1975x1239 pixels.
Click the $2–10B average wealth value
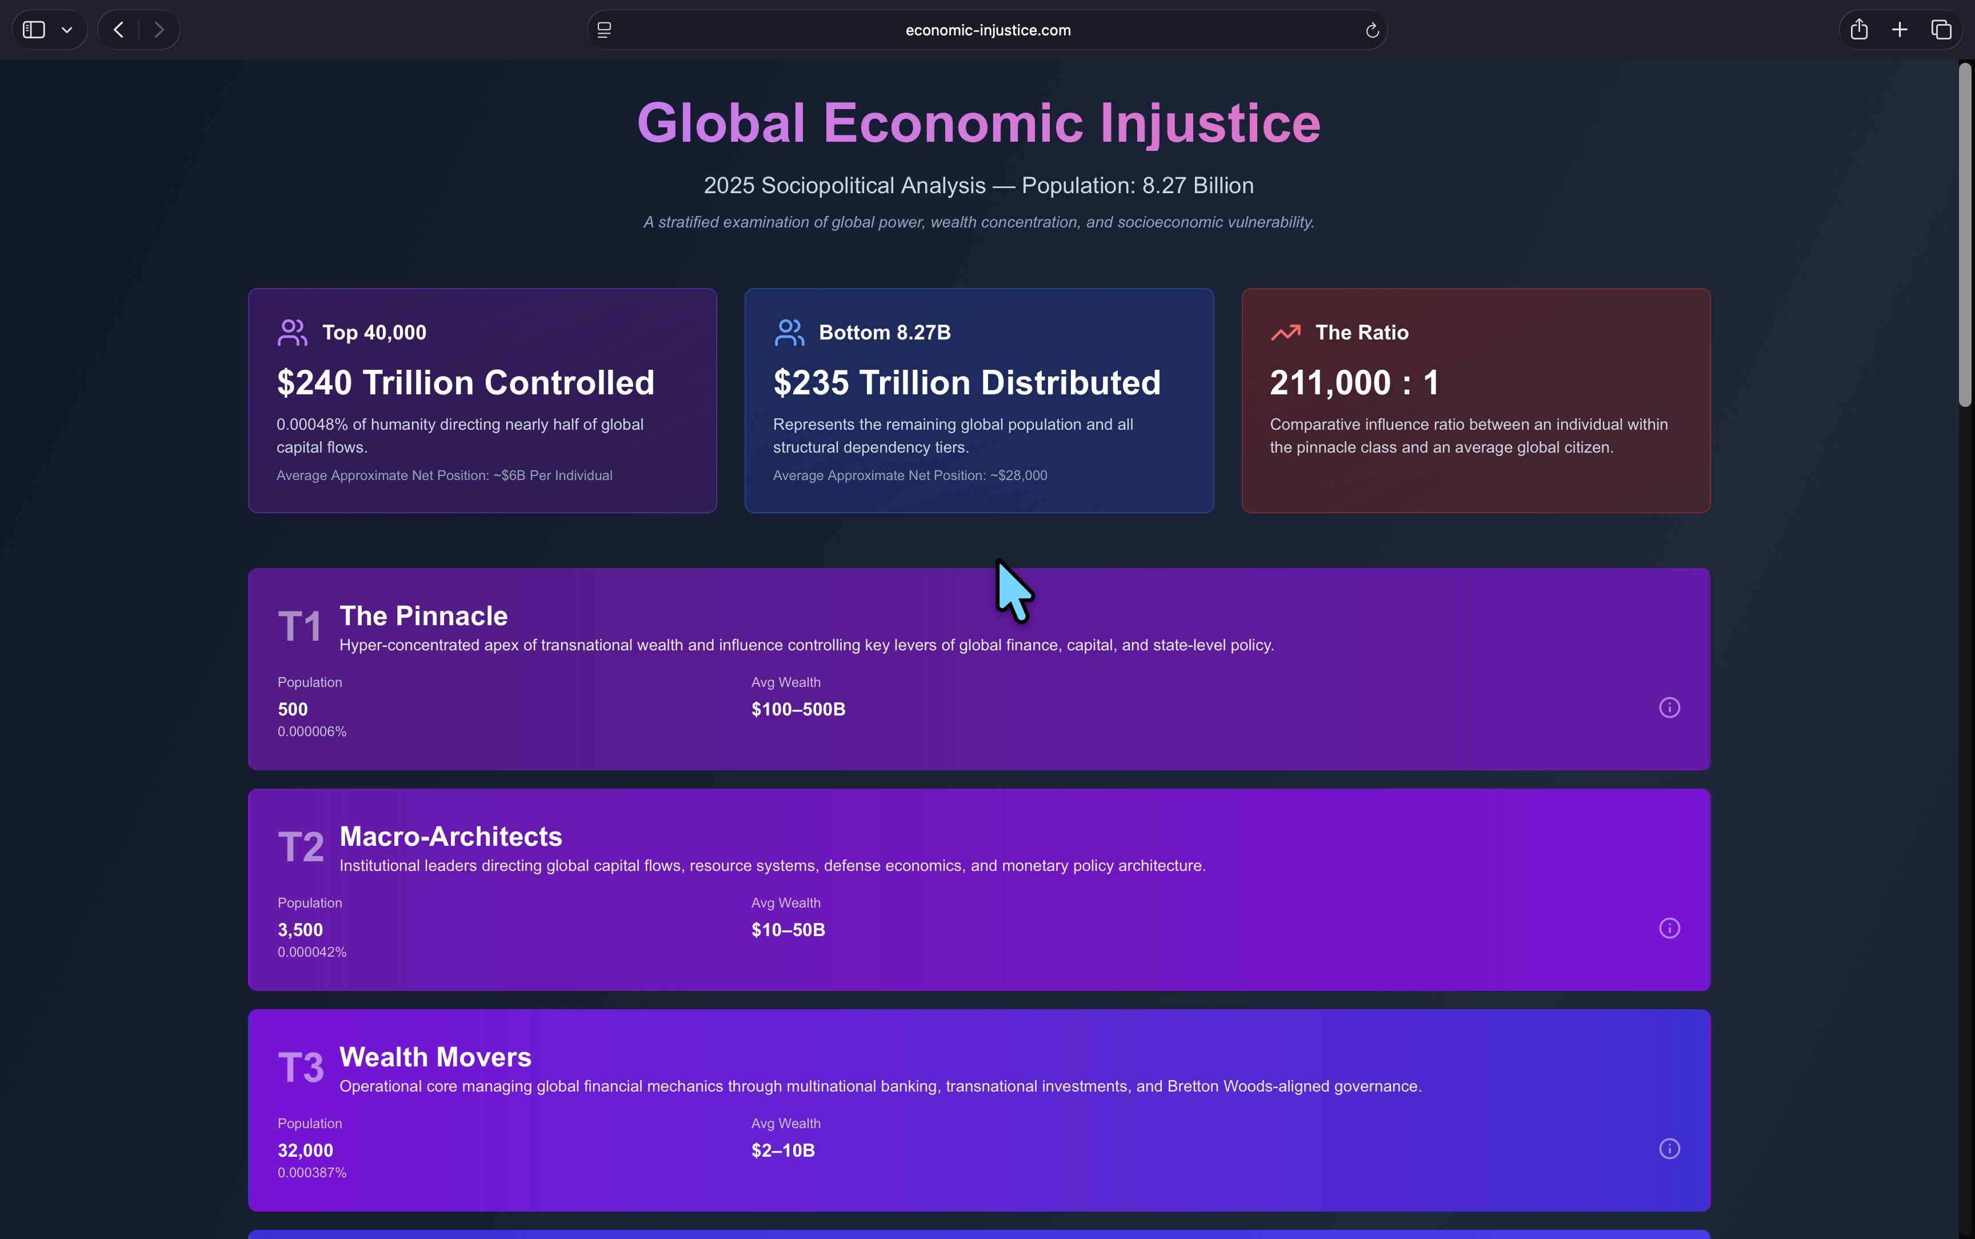(783, 1150)
